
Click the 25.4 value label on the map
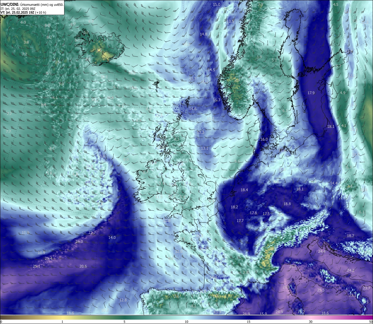tap(48, 259)
